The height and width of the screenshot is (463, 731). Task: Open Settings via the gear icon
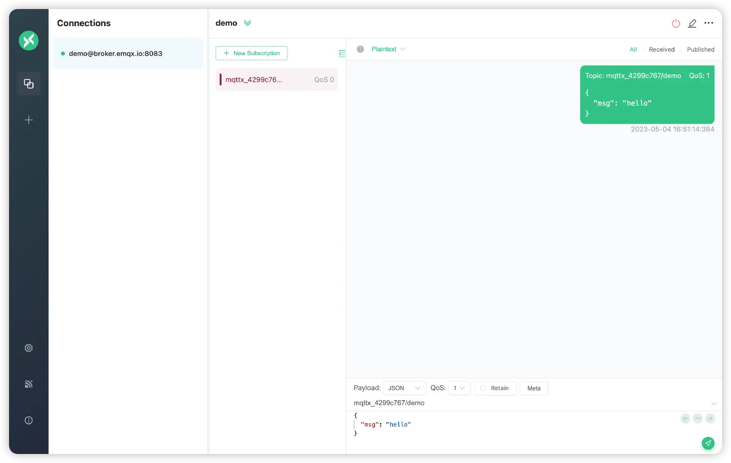pyautogui.click(x=29, y=348)
